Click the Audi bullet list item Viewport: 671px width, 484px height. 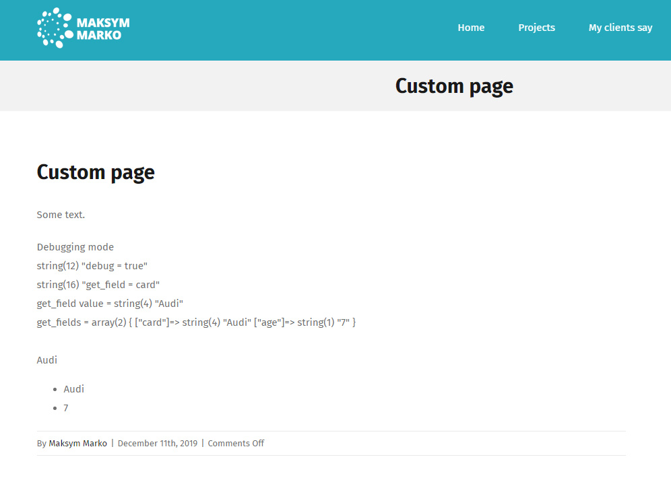74,389
